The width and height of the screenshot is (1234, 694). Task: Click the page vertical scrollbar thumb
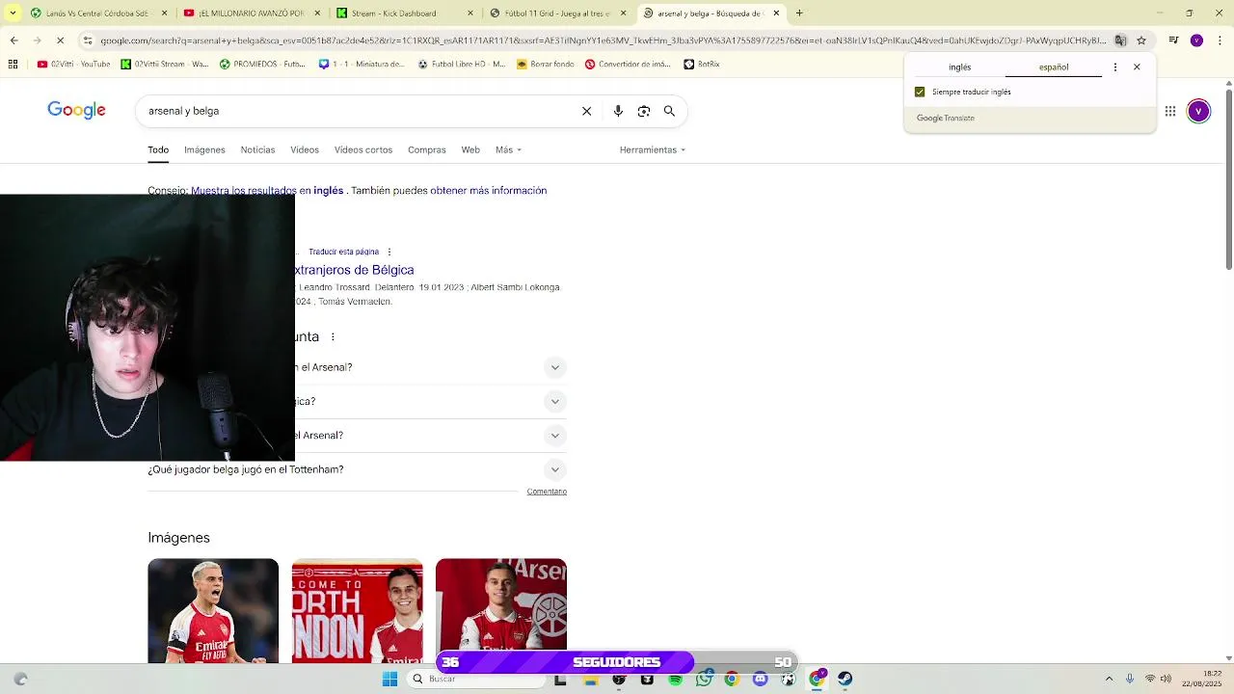point(1228,178)
